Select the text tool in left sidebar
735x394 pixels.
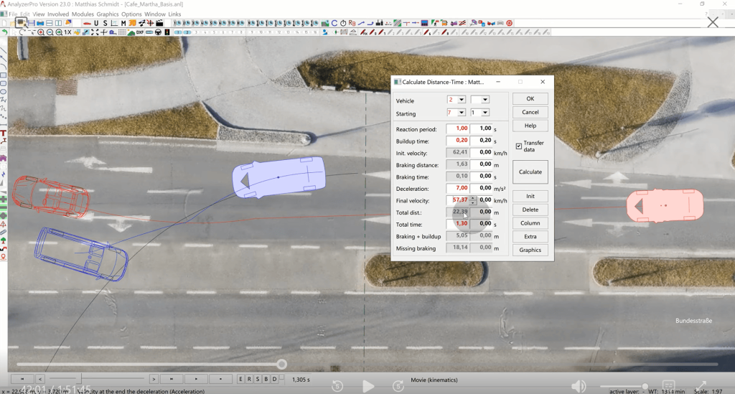pyautogui.click(x=4, y=133)
